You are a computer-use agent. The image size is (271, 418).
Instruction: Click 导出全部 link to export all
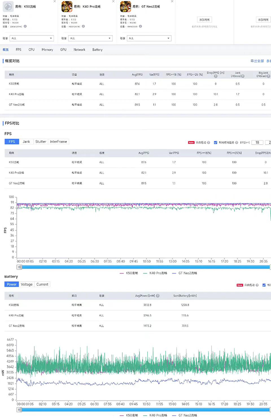click(257, 61)
